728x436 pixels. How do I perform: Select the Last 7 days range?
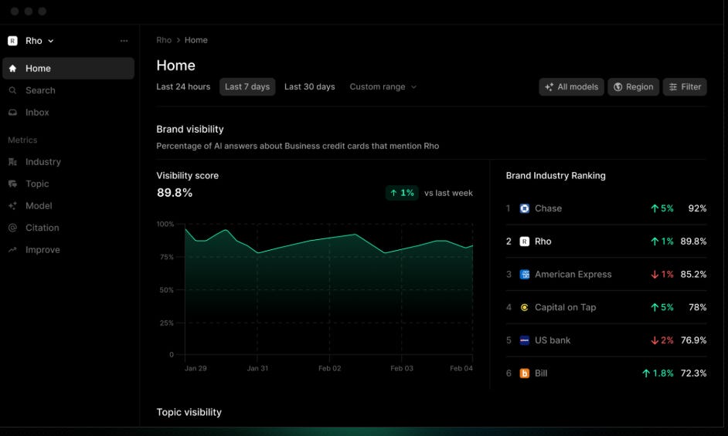(247, 86)
